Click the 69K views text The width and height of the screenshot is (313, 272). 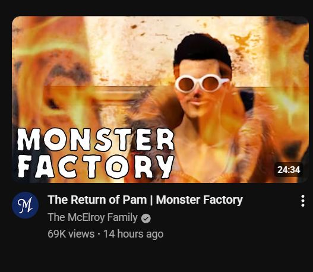coord(71,233)
